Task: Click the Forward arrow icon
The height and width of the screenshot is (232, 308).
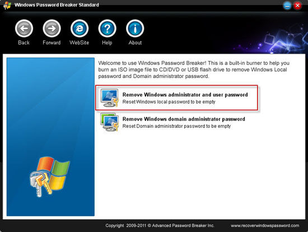Action: point(52,29)
